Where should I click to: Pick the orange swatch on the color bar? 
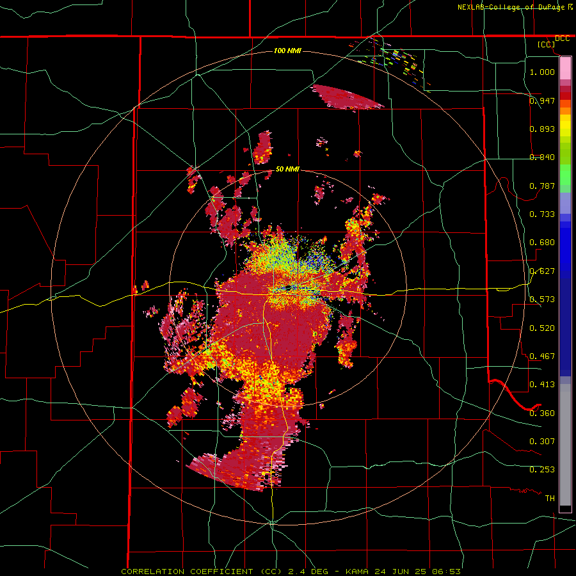(x=565, y=111)
